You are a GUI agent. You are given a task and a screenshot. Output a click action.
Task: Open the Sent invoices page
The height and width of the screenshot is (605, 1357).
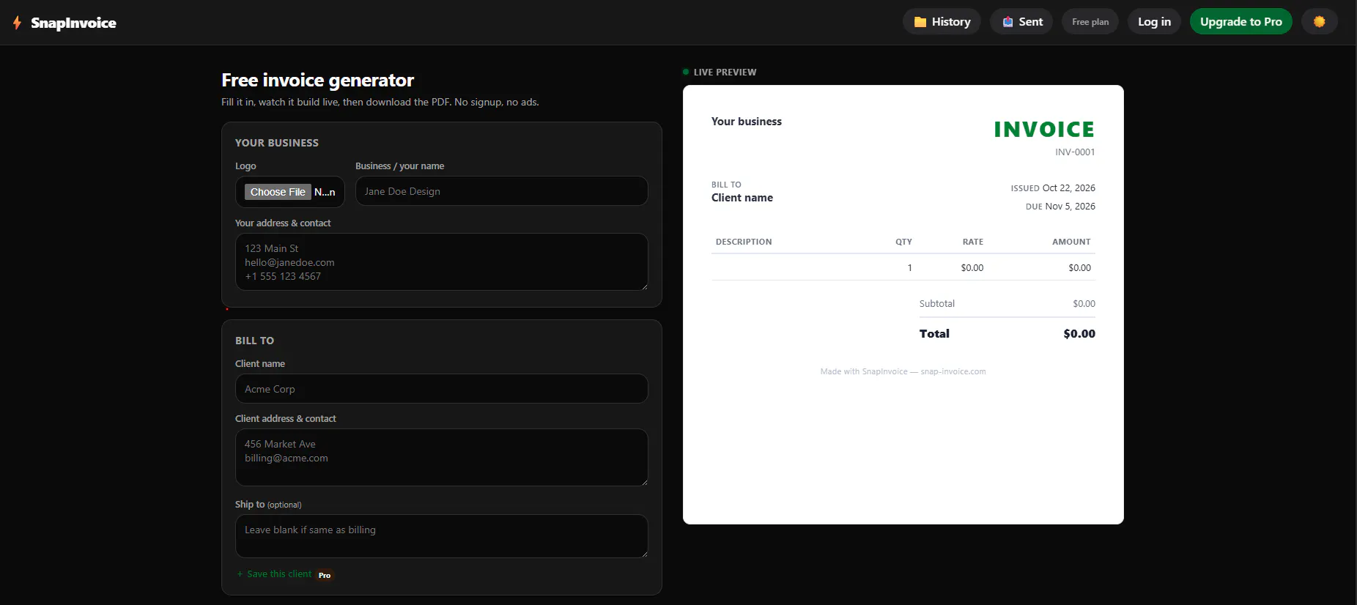(x=1021, y=22)
